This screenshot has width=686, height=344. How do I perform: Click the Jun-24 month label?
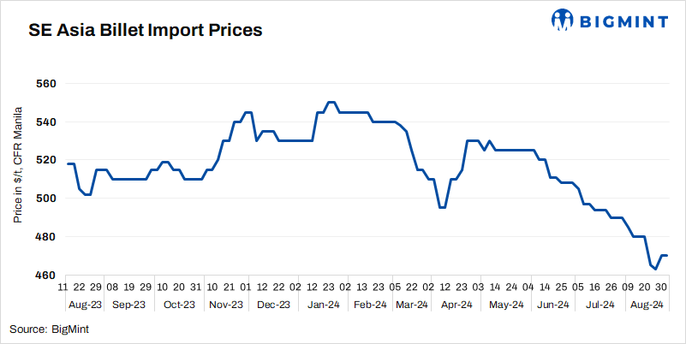coord(551,304)
